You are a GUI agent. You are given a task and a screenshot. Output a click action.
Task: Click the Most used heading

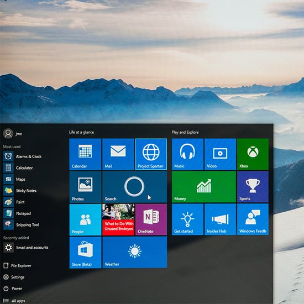(x=12, y=147)
